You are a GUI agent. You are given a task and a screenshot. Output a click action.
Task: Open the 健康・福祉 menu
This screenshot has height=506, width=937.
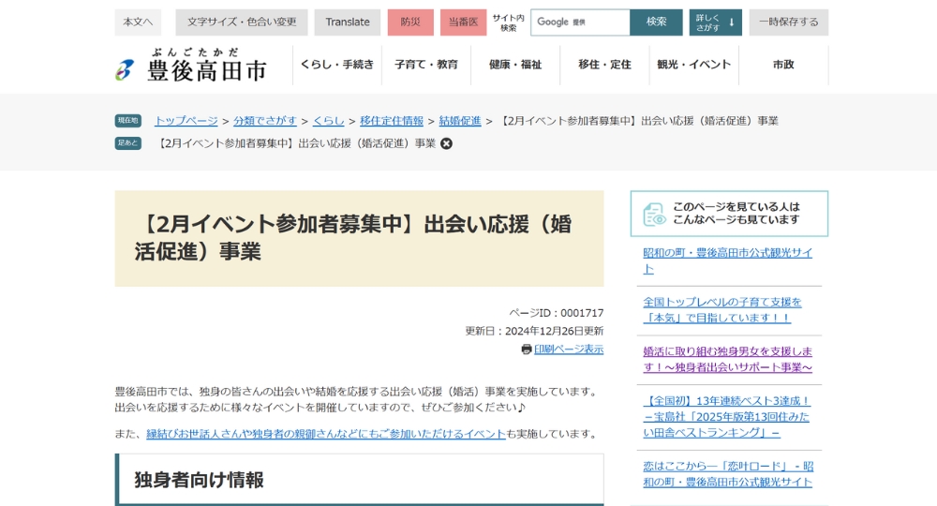click(x=515, y=65)
